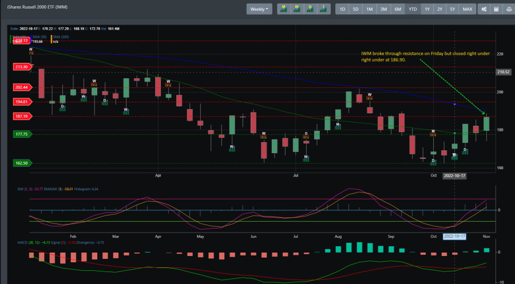The height and width of the screenshot is (284, 515).
Task: Open the intraday chart icon marked I
Action: (x=323, y=9)
